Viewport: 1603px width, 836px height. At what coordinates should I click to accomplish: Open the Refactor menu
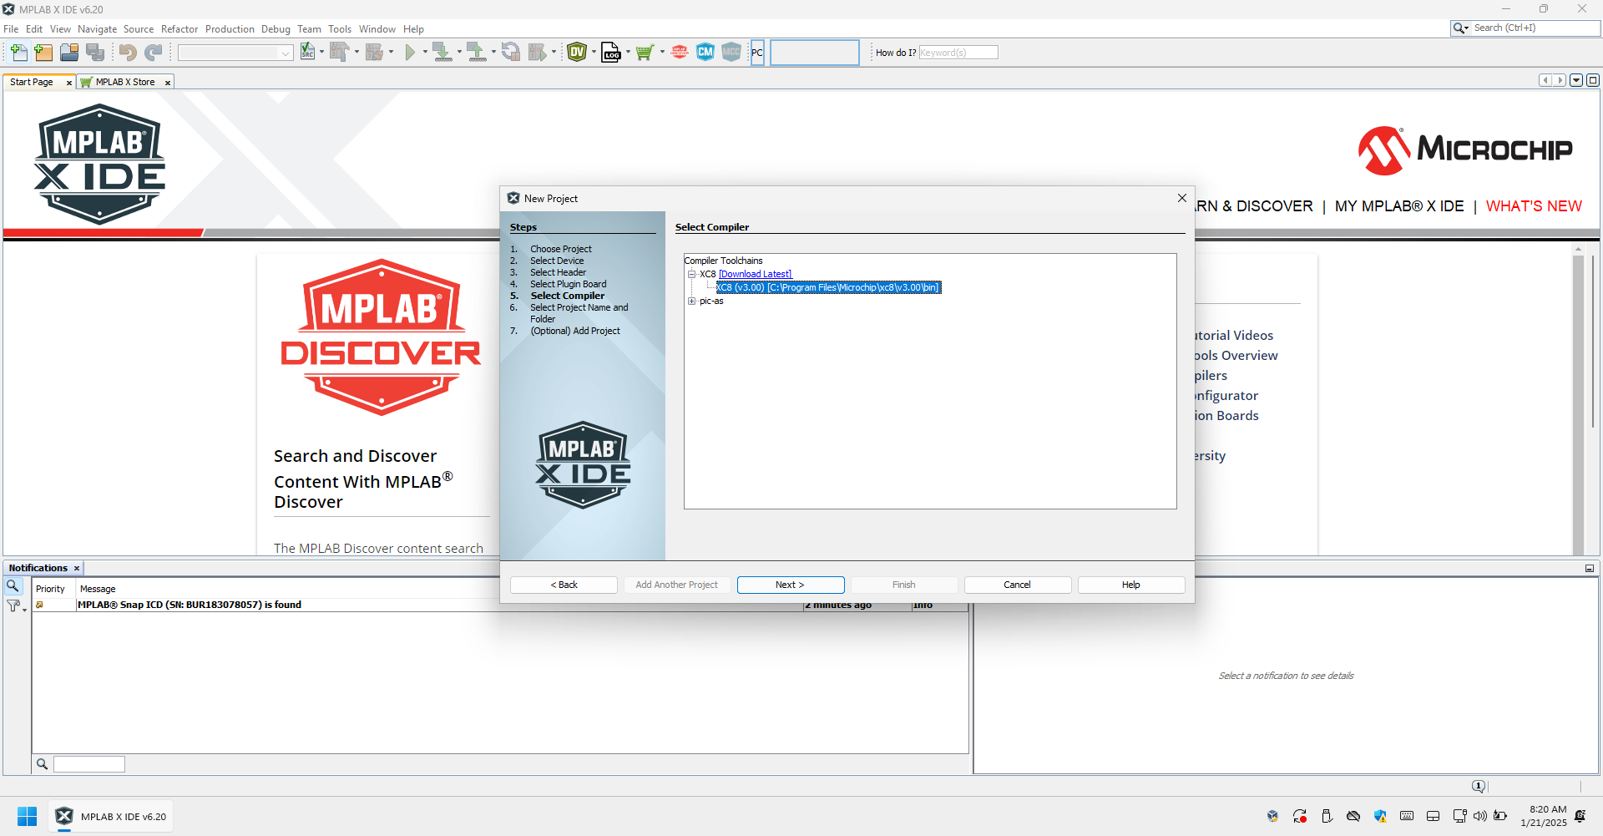click(180, 29)
